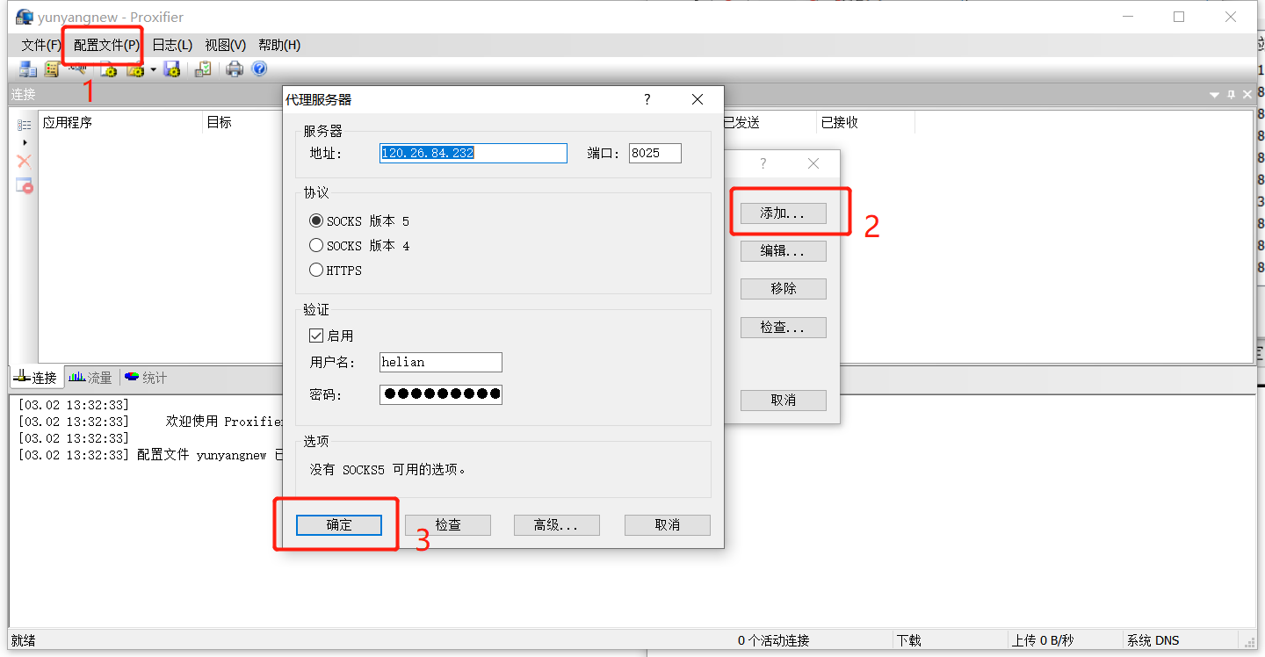Click the printer icon in toolbar
1265x657 pixels.
(235, 69)
